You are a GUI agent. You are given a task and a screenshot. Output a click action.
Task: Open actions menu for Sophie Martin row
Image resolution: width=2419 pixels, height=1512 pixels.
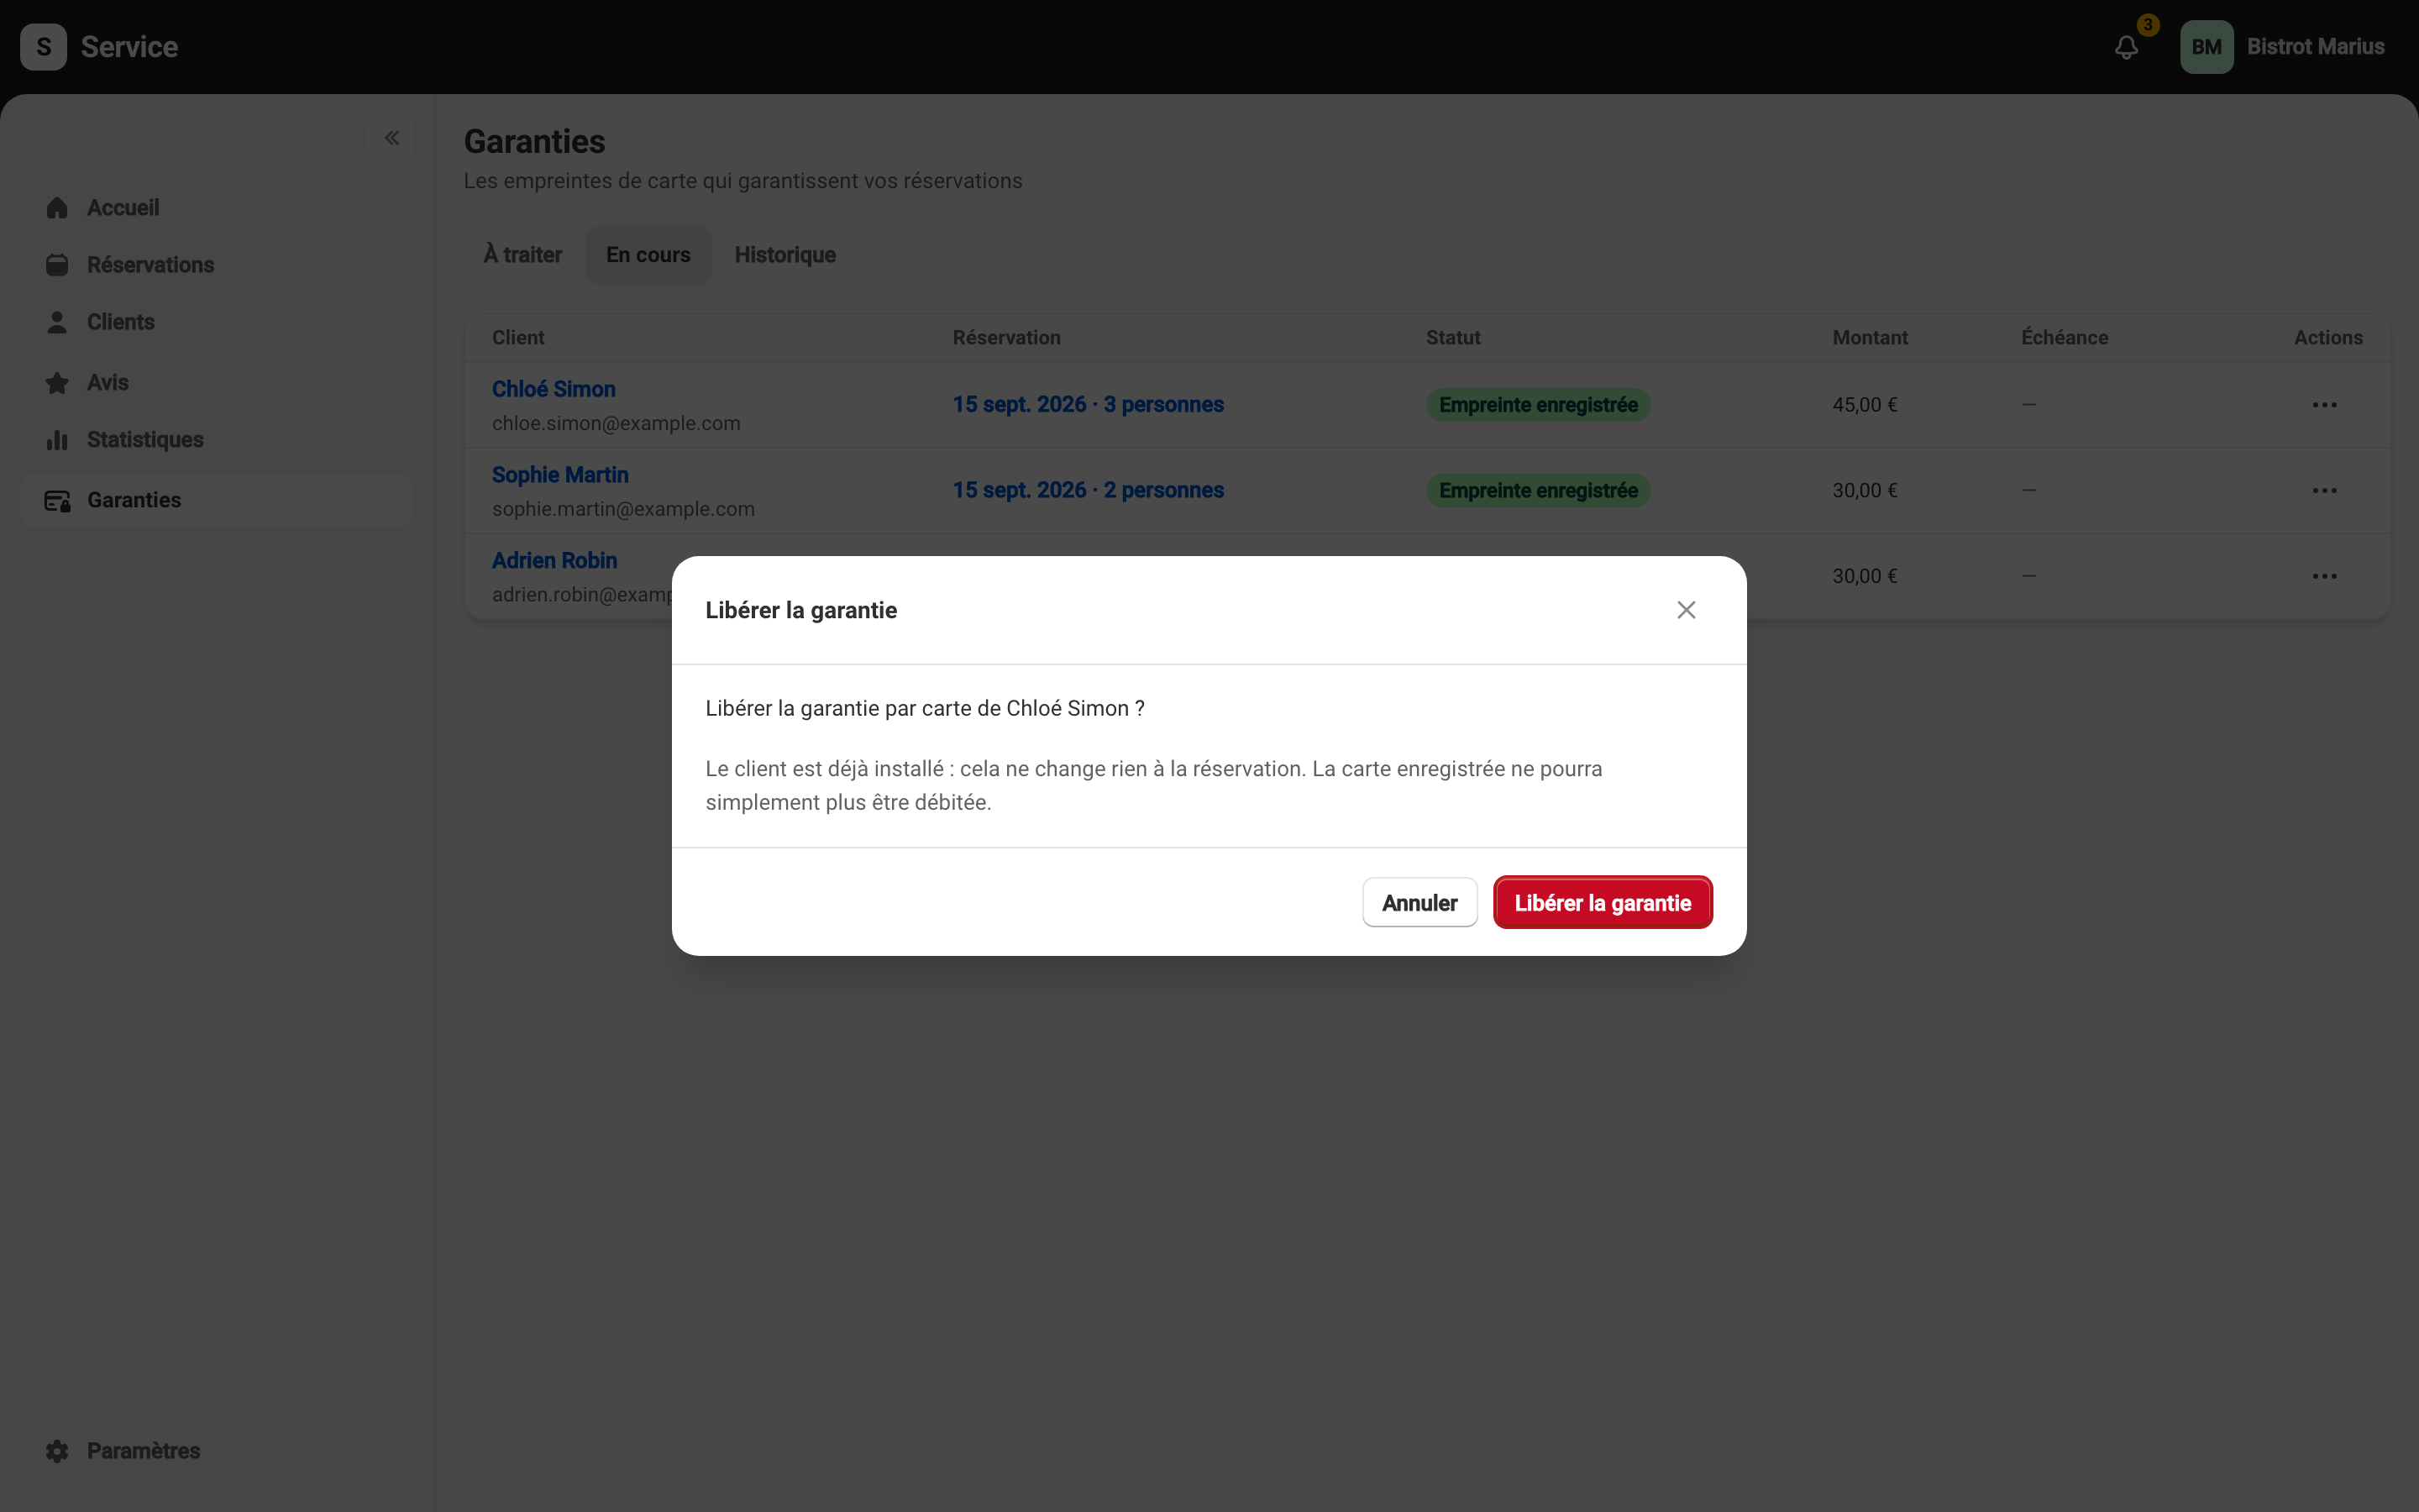[2324, 491]
